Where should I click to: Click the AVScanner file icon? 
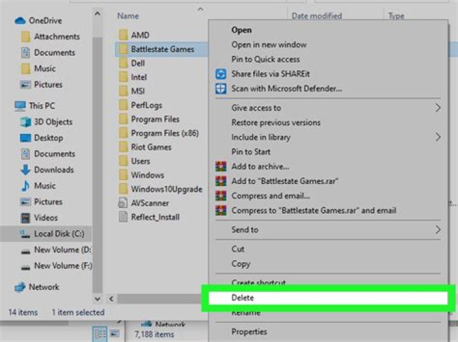click(123, 203)
